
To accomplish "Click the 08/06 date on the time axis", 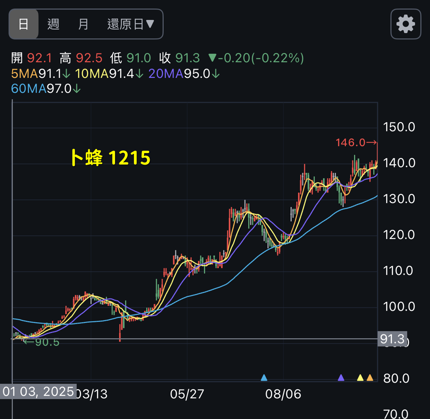I will [x=283, y=394].
